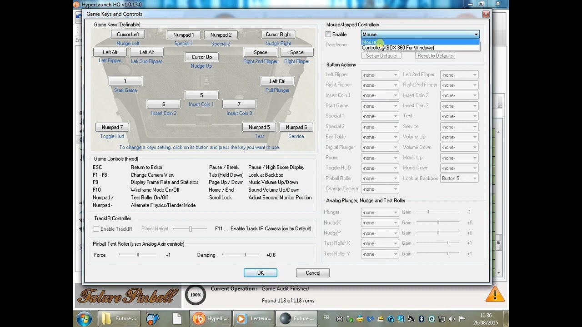Click the Plunger Gain slider

pyautogui.click(x=438, y=212)
